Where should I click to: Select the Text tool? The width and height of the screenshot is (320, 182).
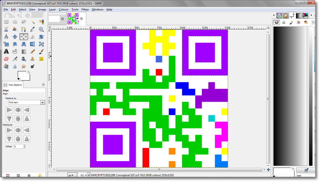(6, 51)
